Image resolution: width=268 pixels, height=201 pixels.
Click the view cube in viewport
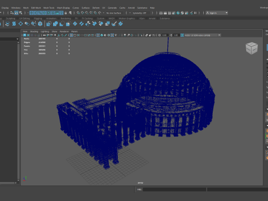click(x=252, y=48)
